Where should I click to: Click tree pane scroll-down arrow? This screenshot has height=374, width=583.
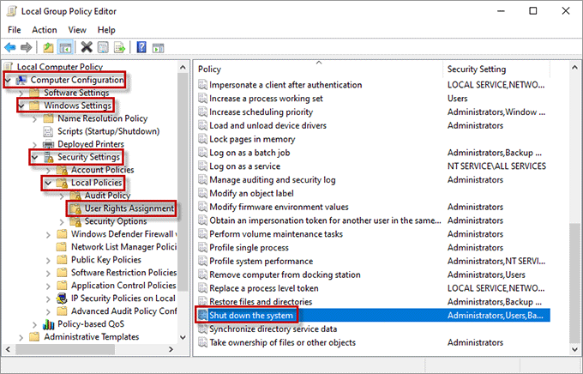(x=183, y=337)
